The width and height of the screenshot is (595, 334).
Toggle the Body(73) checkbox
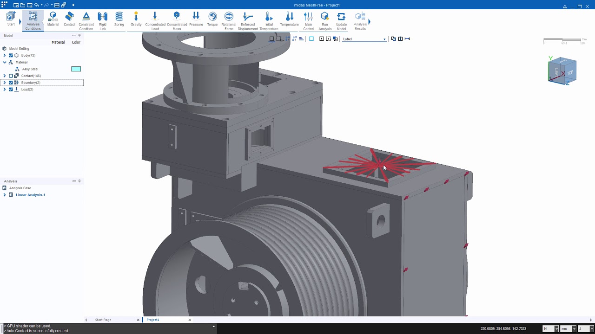[x=11, y=55]
